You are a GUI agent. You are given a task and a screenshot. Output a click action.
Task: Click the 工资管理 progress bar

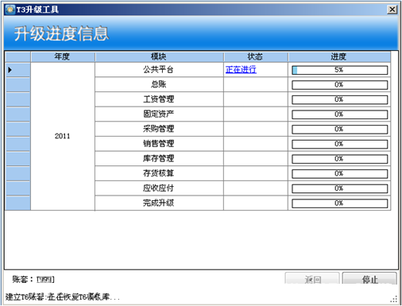339,99
